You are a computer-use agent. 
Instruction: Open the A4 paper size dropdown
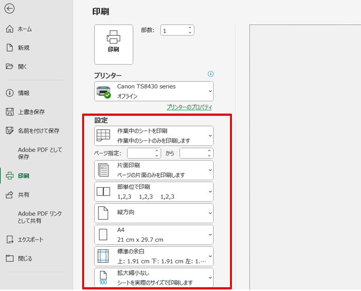pos(154,235)
